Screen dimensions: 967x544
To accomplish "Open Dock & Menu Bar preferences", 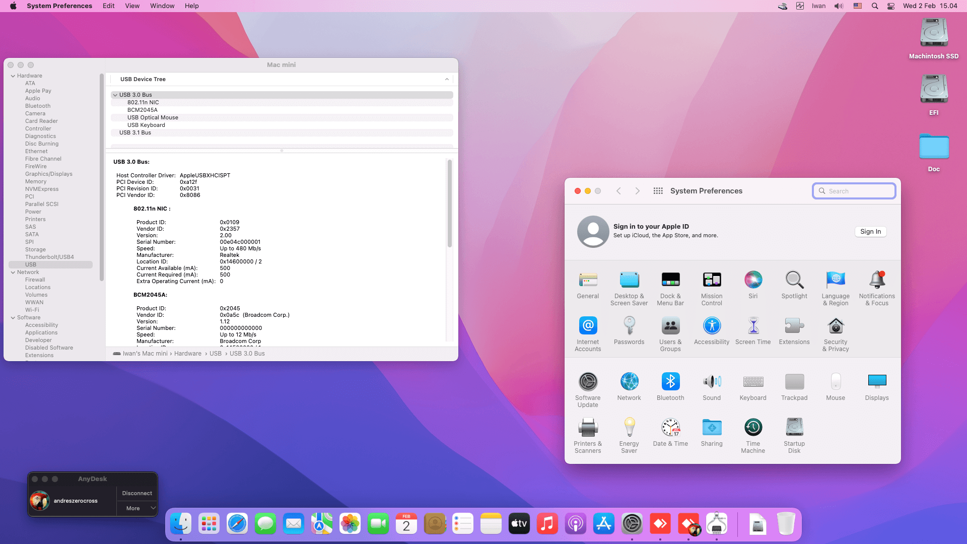I will 670,280.
